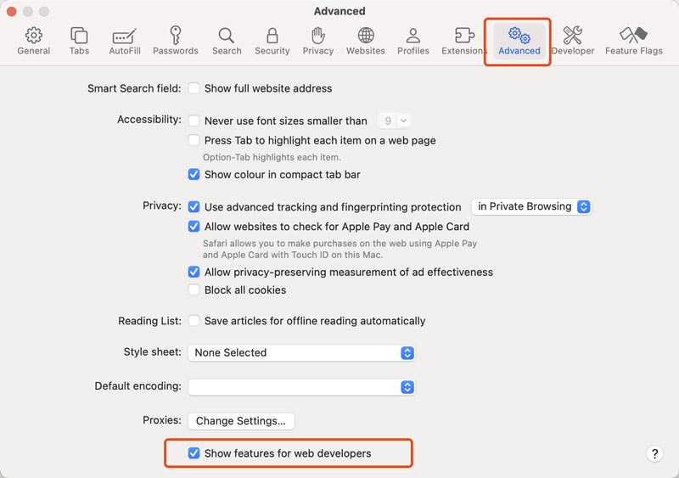The width and height of the screenshot is (679, 478).
Task: Uncheck advanced tracking and fingerprinting protection
Action: pyautogui.click(x=194, y=206)
